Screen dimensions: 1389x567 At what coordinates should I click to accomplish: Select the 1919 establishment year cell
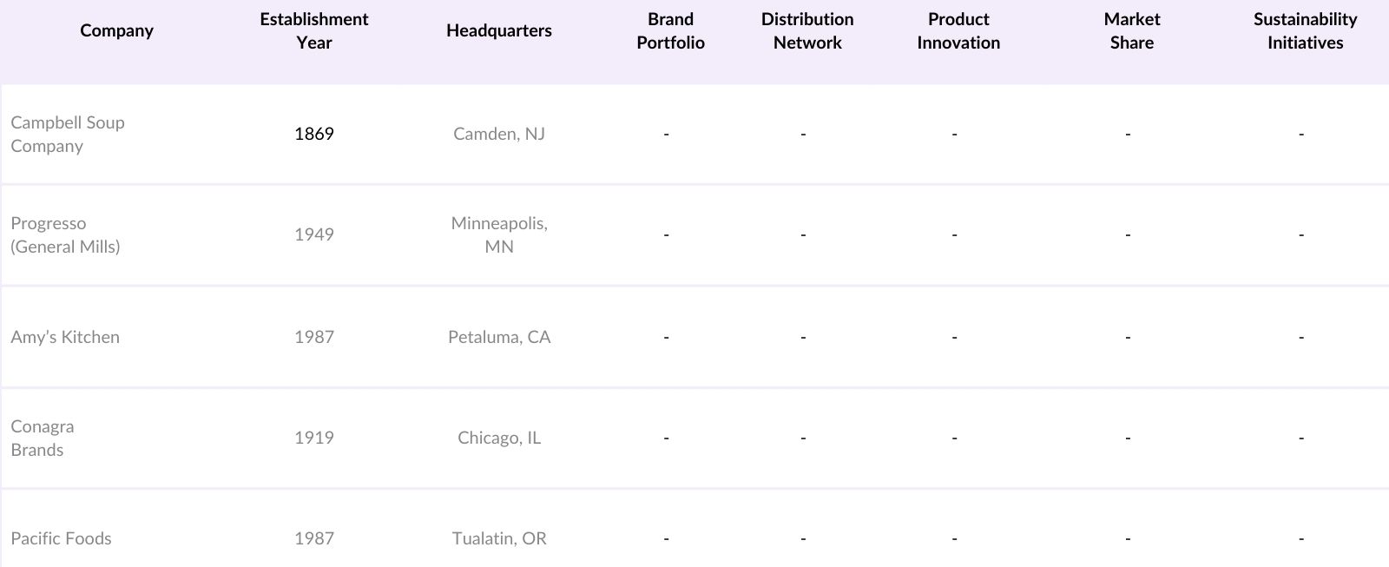[313, 438]
